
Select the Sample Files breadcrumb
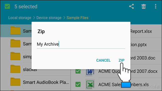coord(78,18)
